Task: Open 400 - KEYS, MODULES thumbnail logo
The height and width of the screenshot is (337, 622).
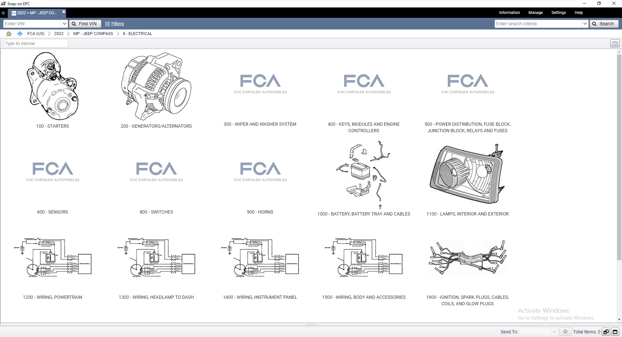Action: click(364, 84)
